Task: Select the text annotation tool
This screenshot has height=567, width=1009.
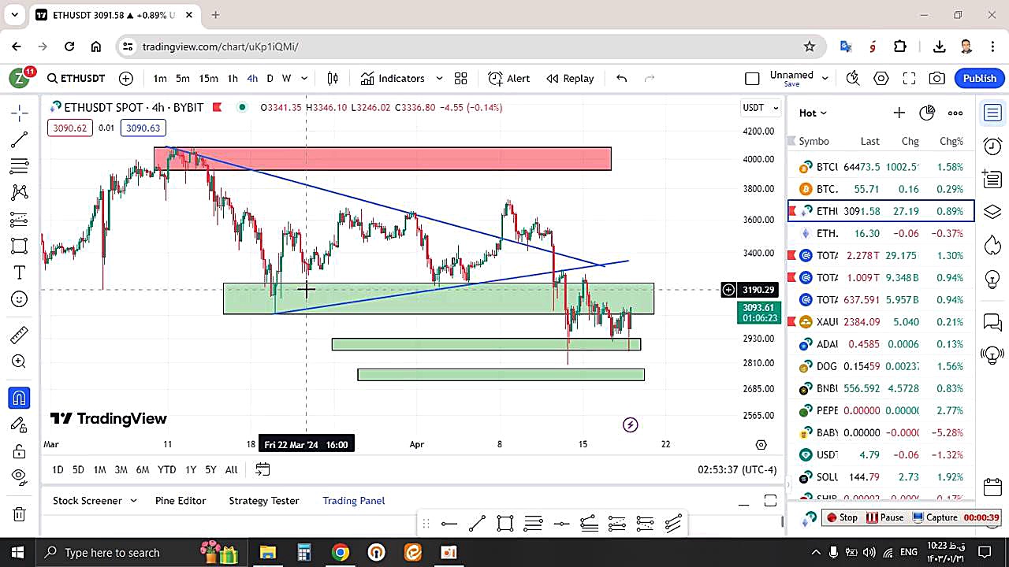Action: (x=20, y=272)
